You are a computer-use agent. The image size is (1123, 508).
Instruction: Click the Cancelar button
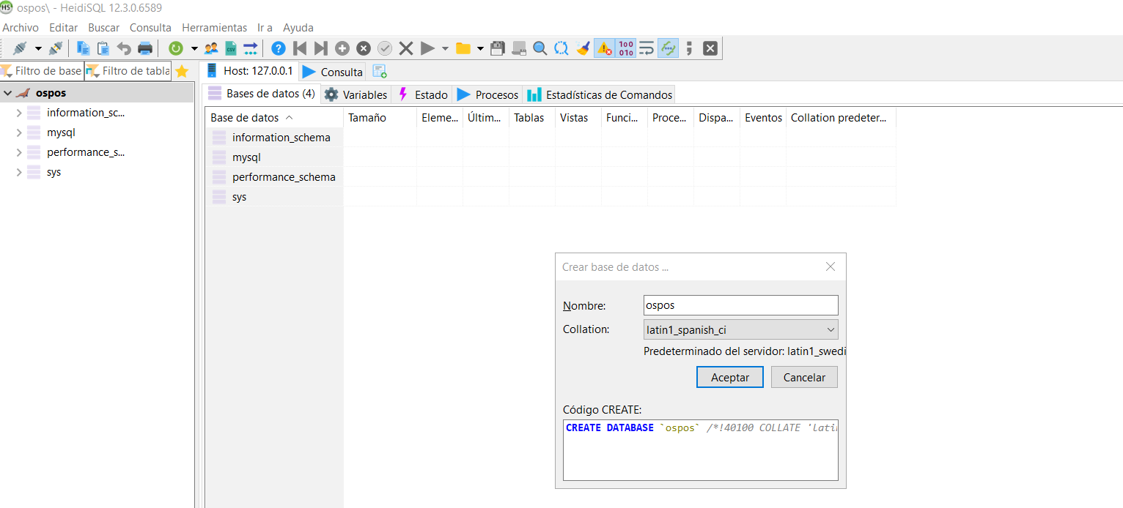point(803,376)
